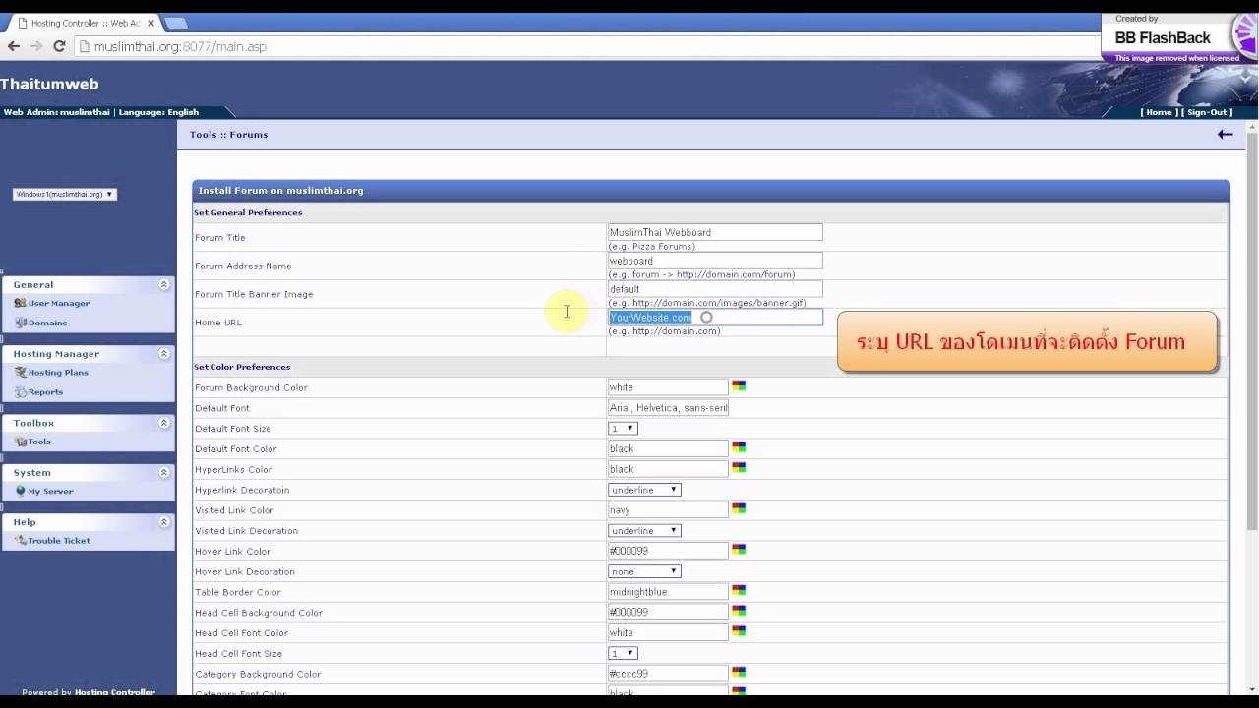Open color picker for Default Font Color
The width and height of the screenshot is (1259, 708).
739,447
